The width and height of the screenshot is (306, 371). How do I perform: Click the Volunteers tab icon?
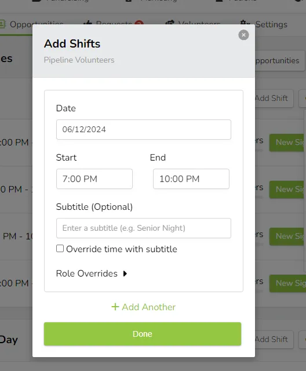coord(170,23)
